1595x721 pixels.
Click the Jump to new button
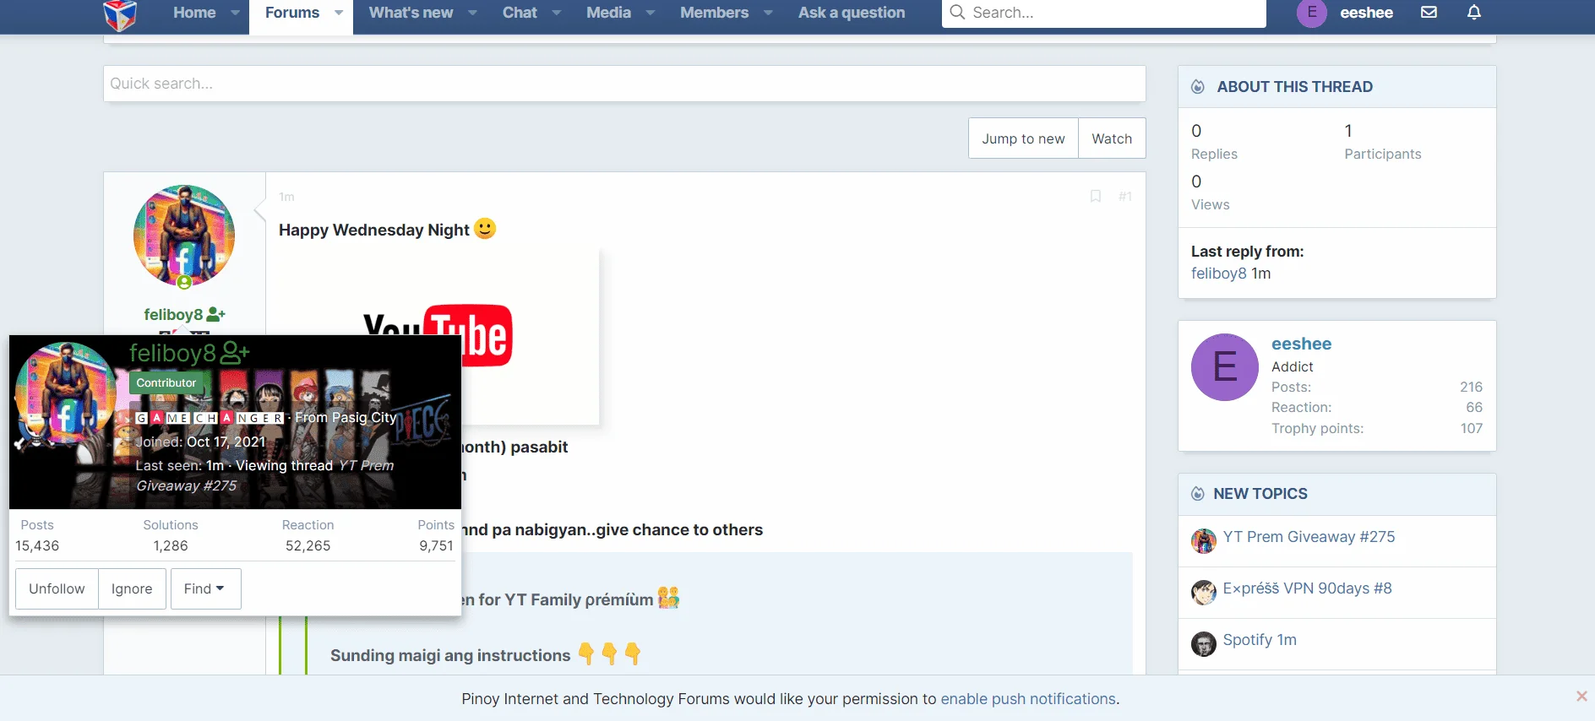coord(1023,138)
